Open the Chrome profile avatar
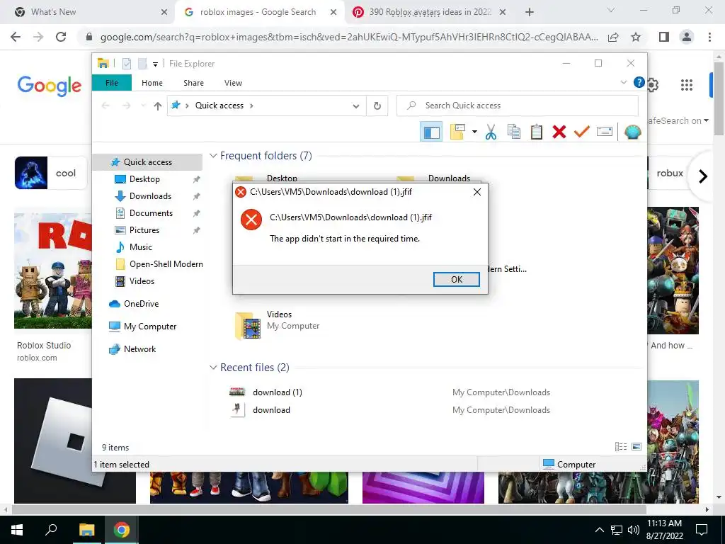This screenshot has height=544, width=725. (687, 37)
